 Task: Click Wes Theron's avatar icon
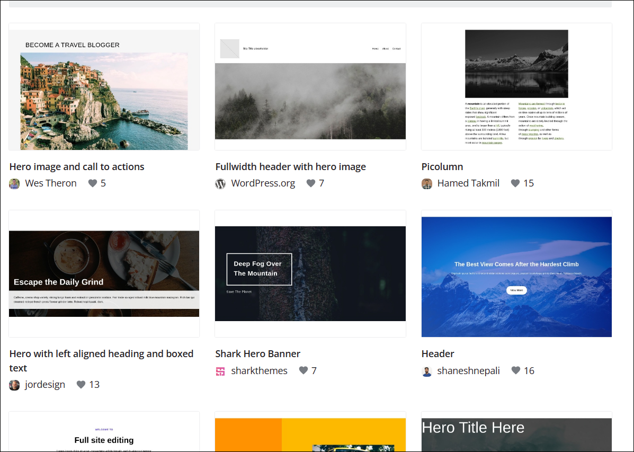[14, 184]
